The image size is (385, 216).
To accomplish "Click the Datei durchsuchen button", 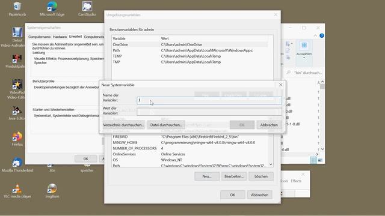I will pos(166,125).
